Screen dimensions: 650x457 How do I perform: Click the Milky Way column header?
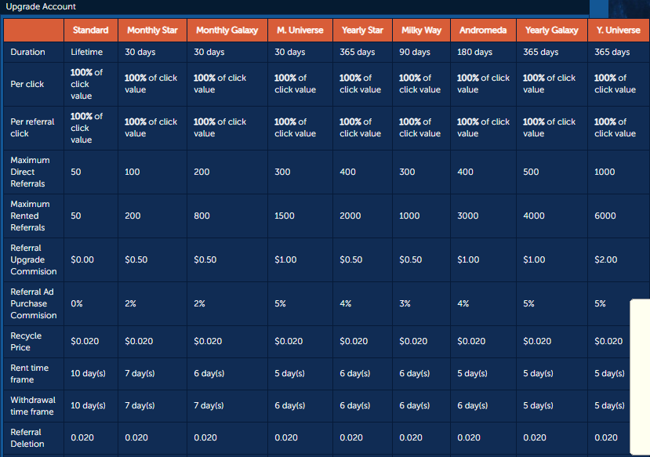click(x=421, y=31)
